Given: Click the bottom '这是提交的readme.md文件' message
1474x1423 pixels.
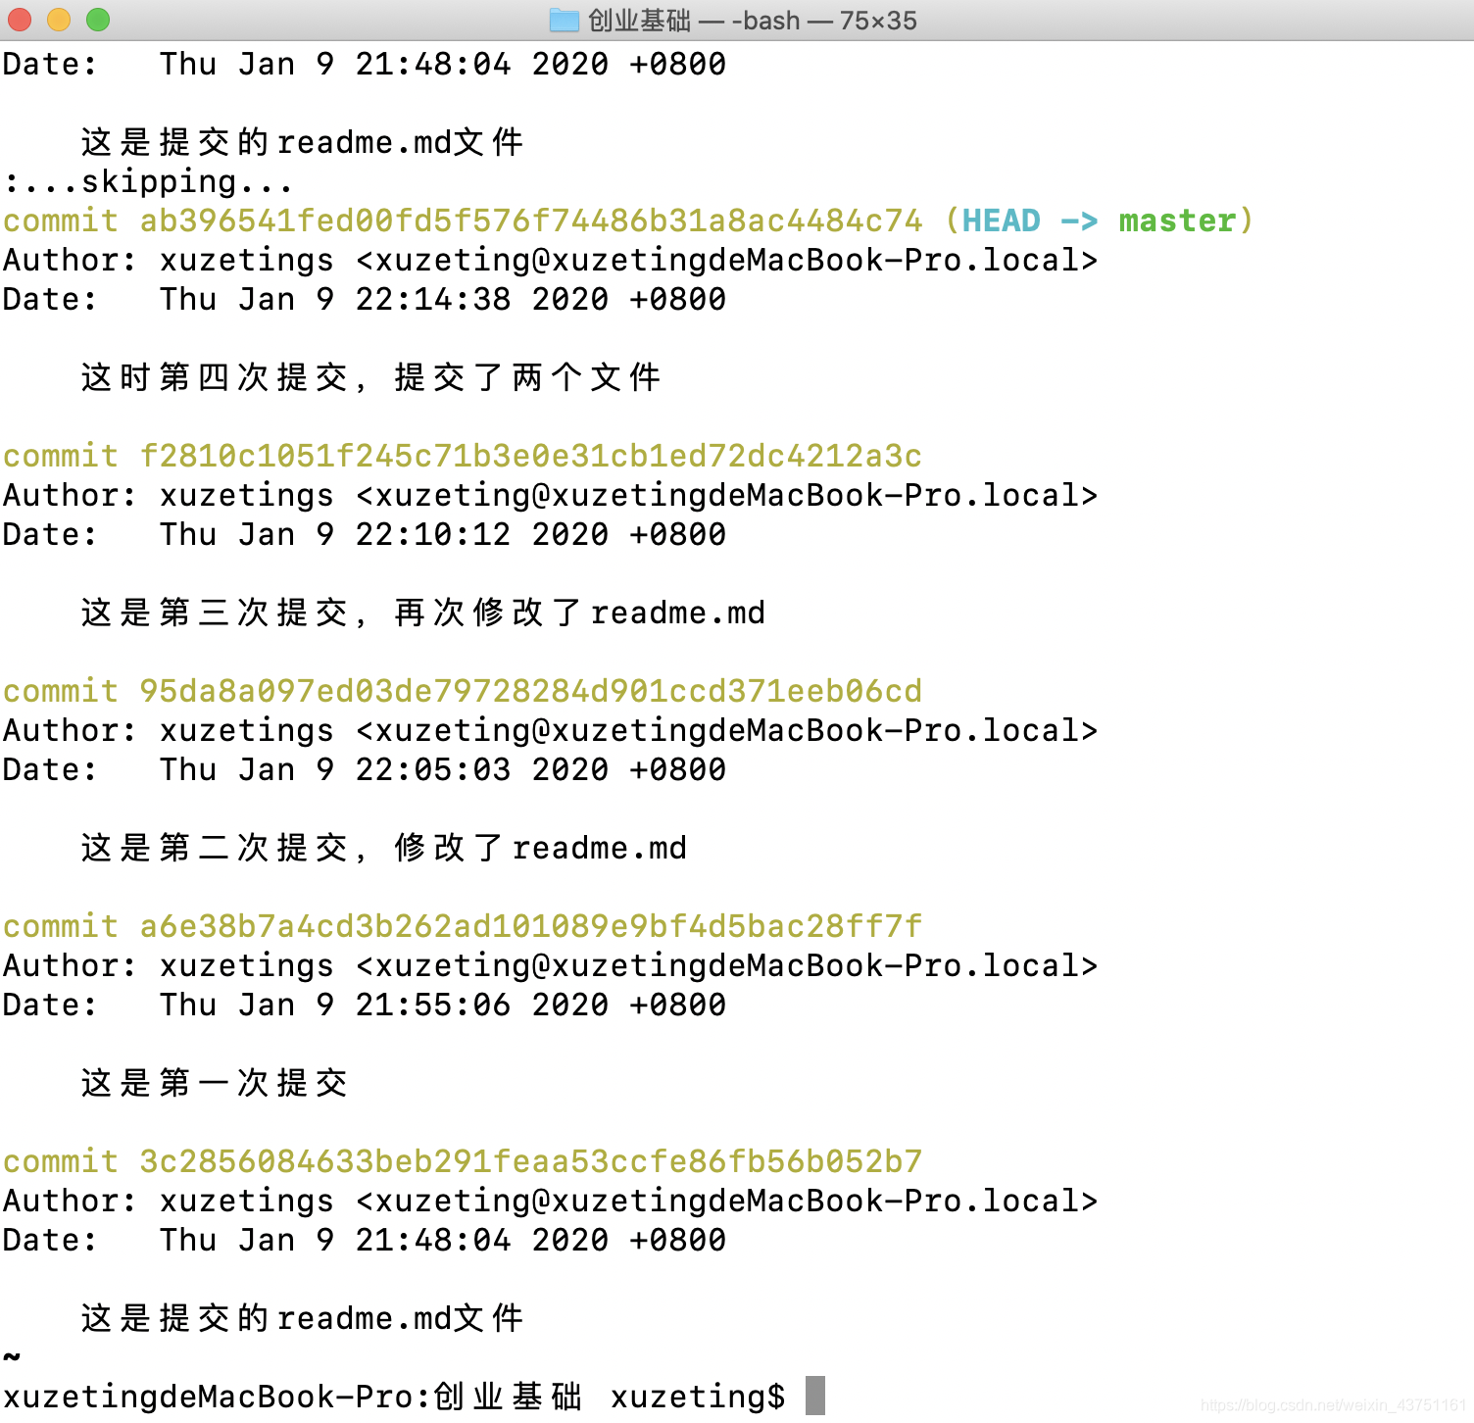Looking at the screenshot, I should 302,1318.
